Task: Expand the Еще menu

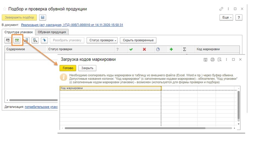Action: (226, 17)
